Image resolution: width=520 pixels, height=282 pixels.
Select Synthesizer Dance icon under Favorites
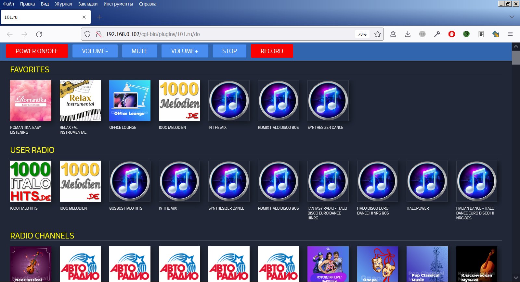pos(328,101)
